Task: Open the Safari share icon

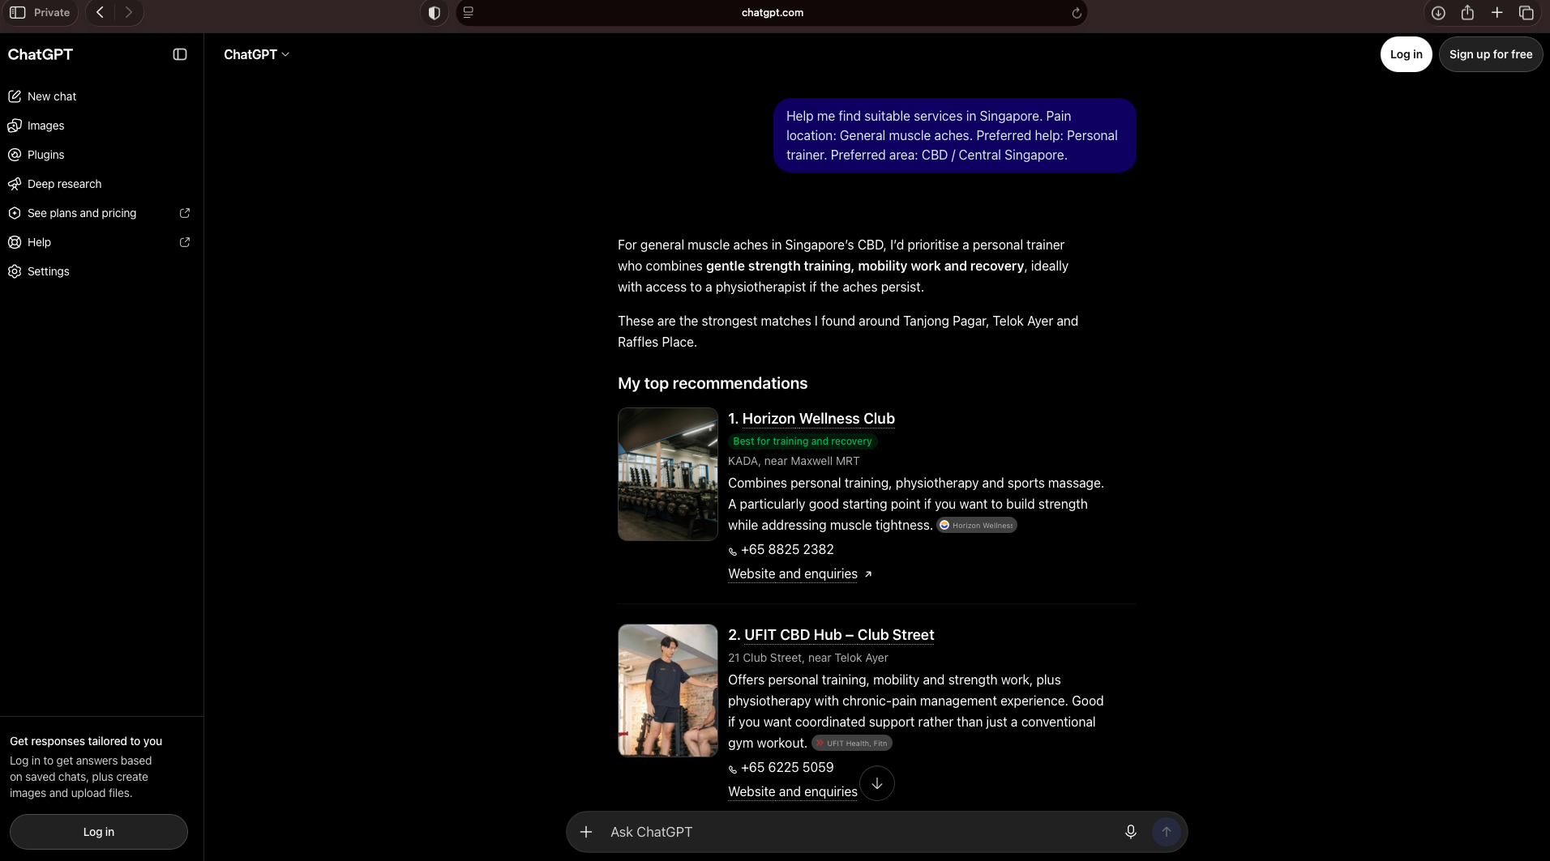Action: pos(1467,12)
